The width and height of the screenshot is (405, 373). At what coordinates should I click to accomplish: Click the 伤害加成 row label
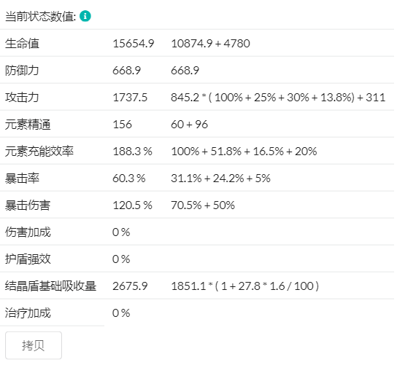[x=28, y=232]
